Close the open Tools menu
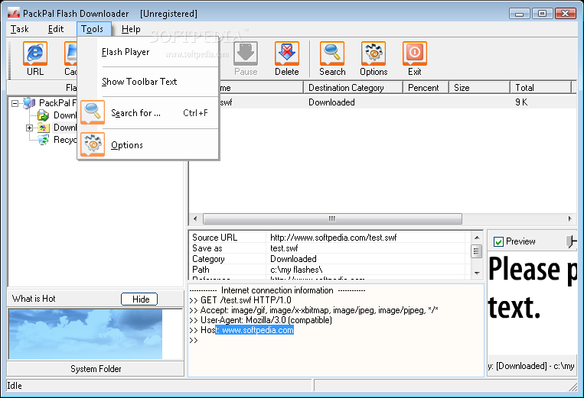Viewport: 584px width, 398px height. [93, 29]
